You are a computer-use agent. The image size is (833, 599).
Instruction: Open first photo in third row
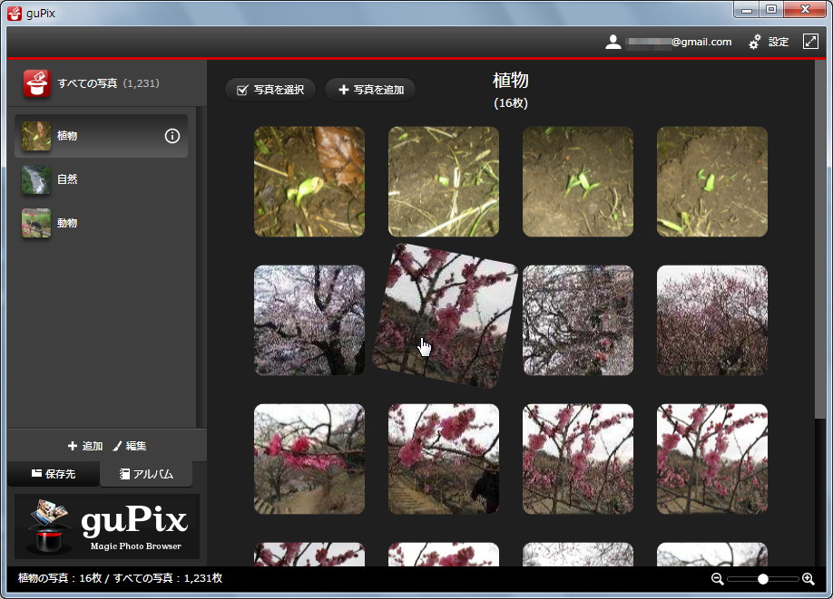pos(309,459)
